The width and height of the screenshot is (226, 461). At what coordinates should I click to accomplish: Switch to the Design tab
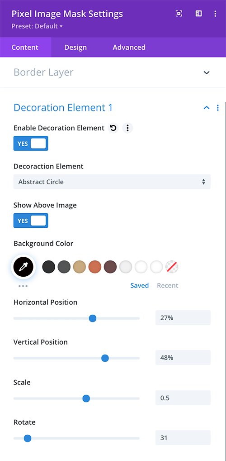(x=75, y=48)
